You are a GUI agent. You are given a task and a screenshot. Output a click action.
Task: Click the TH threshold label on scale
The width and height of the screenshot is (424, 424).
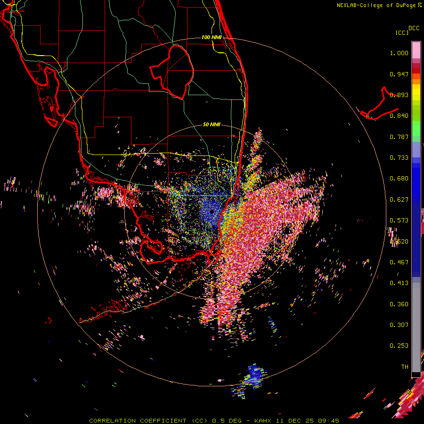click(405, 367)
